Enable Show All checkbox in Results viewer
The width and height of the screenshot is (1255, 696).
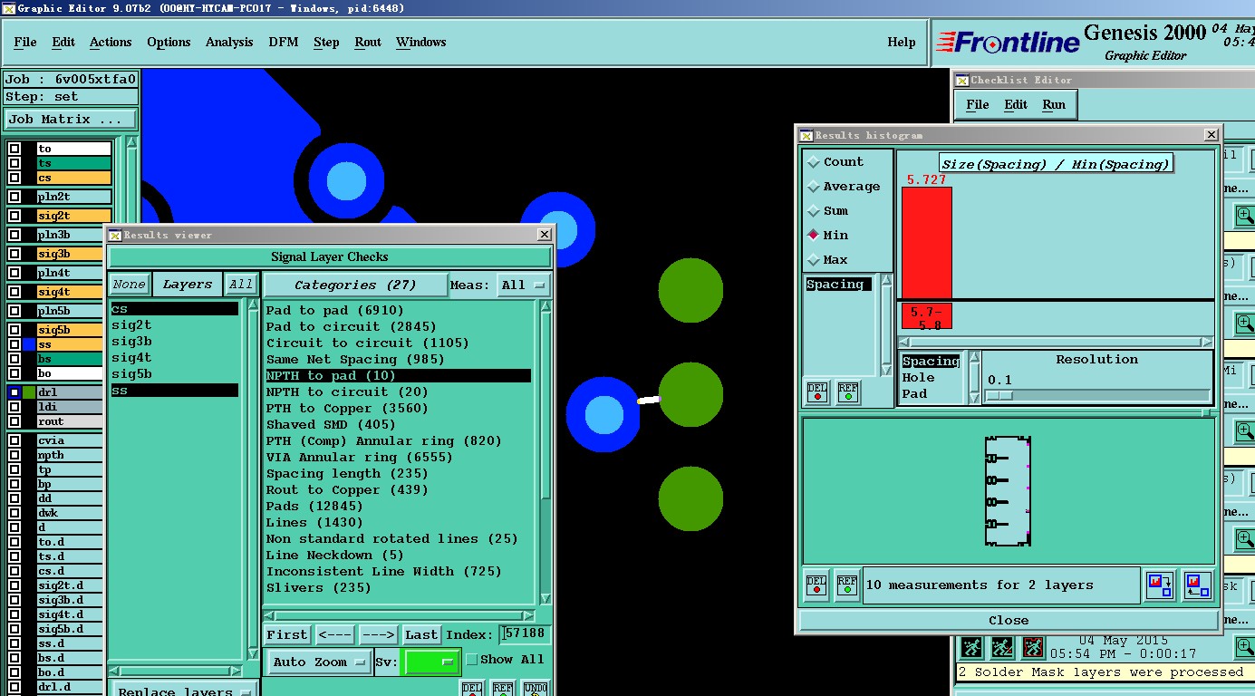471,660
